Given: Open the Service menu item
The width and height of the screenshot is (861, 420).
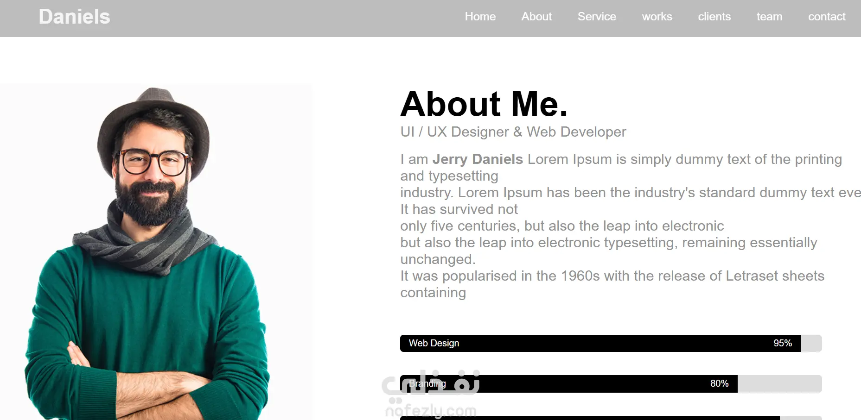Looking at the screenshot, I should coord(597,17).
